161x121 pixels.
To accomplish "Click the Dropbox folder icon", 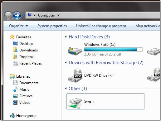I will [15, 56].
